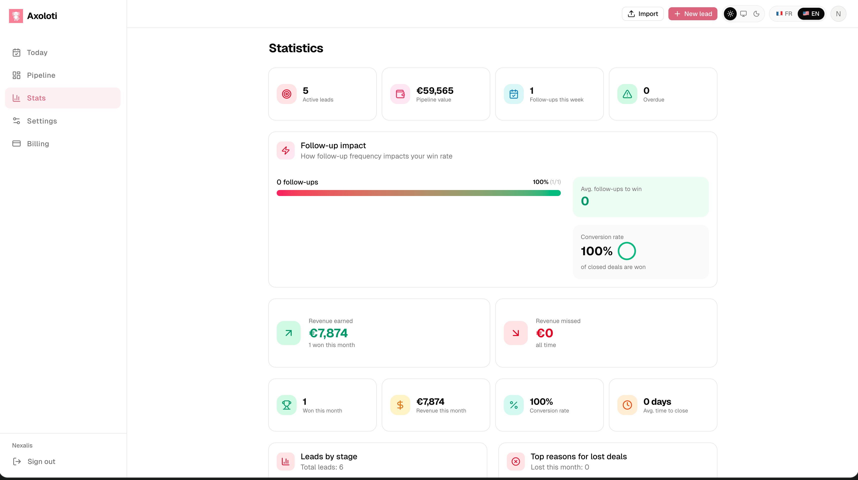Click the Stats bar chart icon

(x=16, y=98)
